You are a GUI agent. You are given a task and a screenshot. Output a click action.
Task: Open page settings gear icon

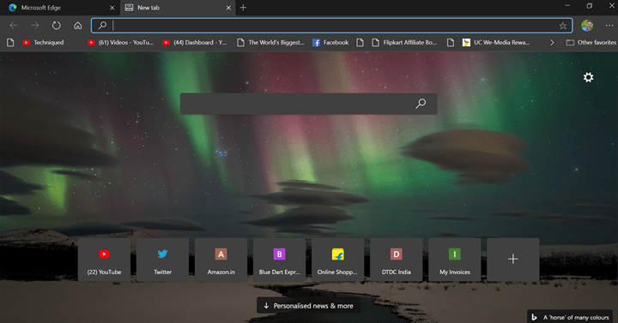(589, 77)
